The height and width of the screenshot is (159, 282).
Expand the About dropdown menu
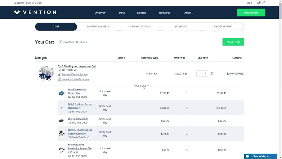189,13
